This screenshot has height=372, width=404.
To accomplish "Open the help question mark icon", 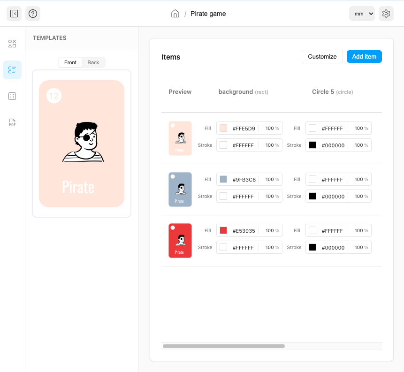I will (33, 14).
